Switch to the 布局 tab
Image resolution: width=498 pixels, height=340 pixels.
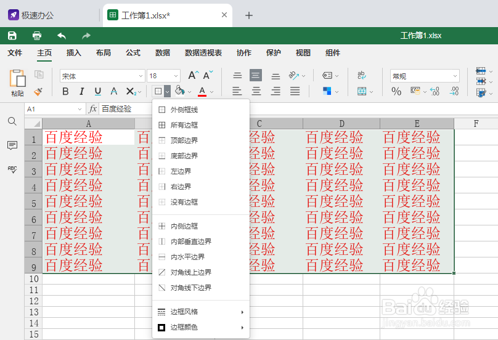(x=103, y=53)
